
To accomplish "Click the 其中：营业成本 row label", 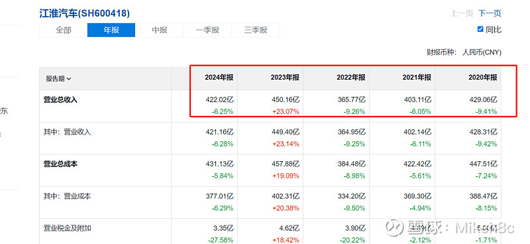I will click(x=68, y=196).
